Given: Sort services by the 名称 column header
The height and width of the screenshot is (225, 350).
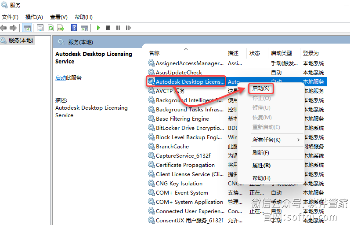Looking at the screenshot, I should (x=155, y=53).
